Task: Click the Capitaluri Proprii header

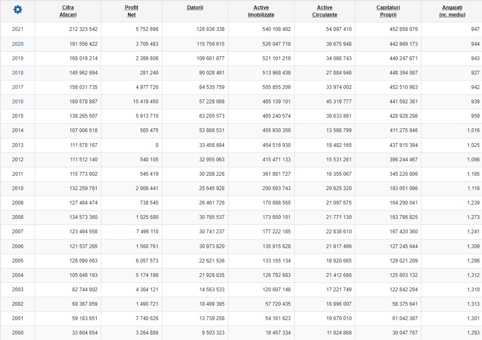Action: coord(388,11)
